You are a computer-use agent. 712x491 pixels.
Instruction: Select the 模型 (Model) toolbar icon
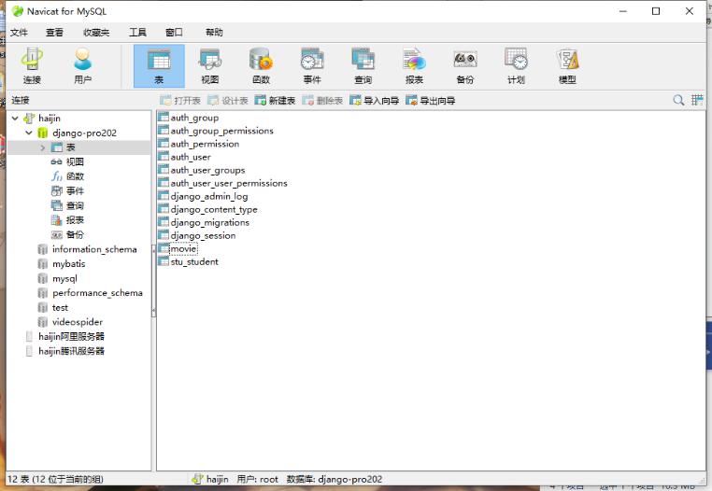coord(567,66)
